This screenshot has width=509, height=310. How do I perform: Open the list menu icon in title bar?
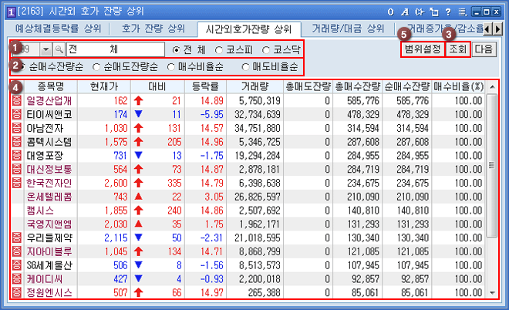tap(463, 12)
